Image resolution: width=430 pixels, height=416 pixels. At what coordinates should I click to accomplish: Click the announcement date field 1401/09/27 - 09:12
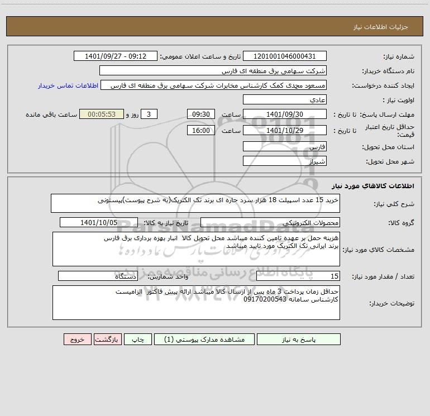[116, 56]
